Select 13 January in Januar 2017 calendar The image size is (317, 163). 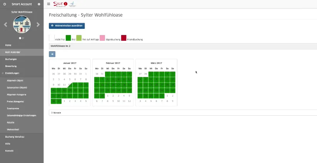pyautogui.click(x=75, y=85)
